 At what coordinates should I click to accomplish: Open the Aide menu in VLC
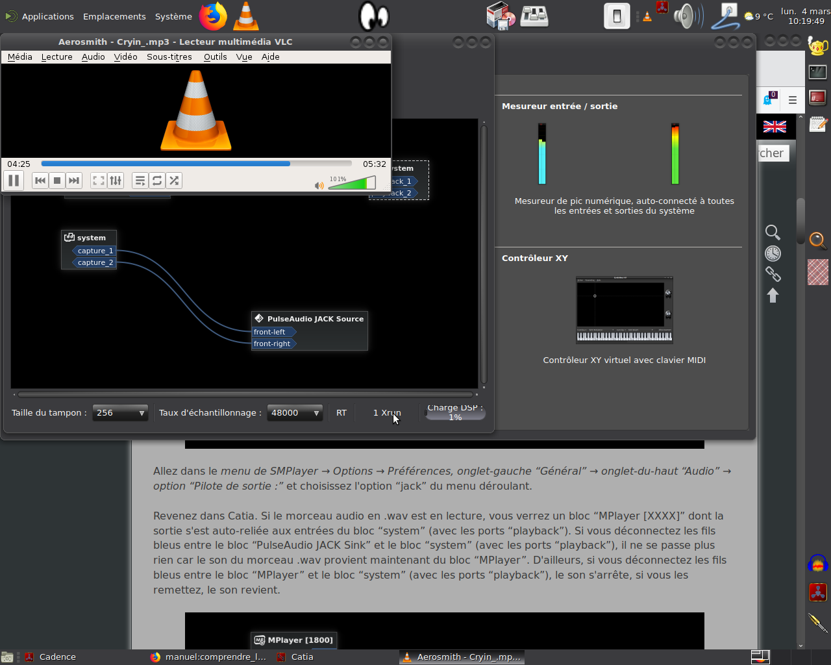click(271, 57)
